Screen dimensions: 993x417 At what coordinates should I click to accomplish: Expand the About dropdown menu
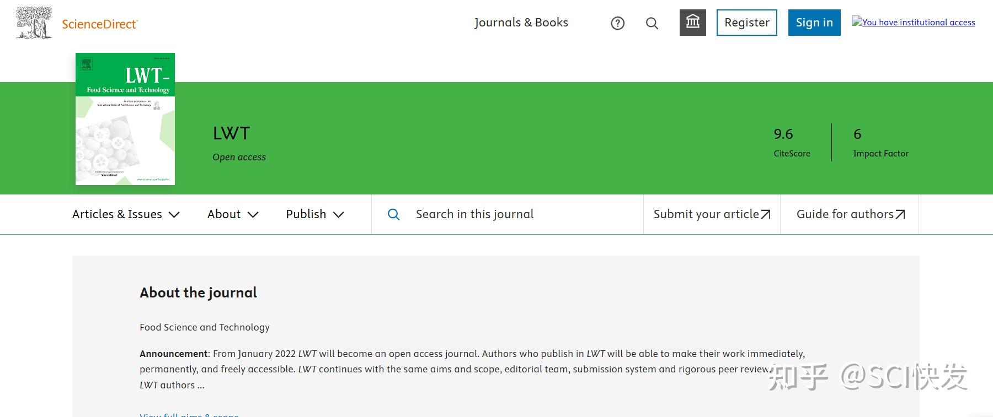click(x=233, y=214)
